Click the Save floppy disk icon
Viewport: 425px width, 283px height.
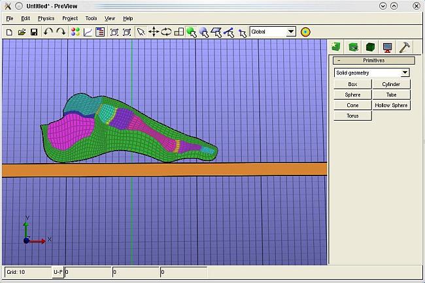(x=33, y=32)
